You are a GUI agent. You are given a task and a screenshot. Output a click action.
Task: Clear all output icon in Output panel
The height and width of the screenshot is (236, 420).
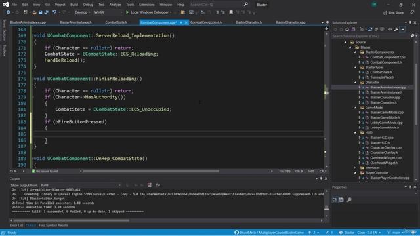[x=150, y=185]
